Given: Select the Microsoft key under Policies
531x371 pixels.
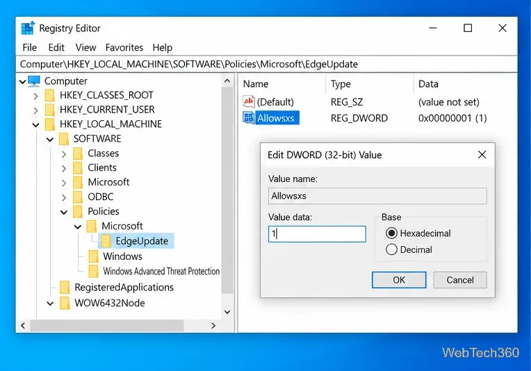Looking at the screenshot, I should point(122,226).
